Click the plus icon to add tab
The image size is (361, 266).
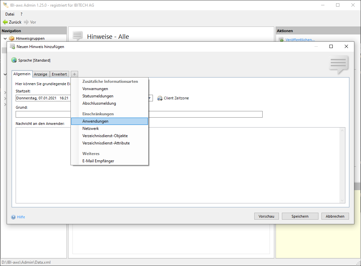(x=74, y=74)
